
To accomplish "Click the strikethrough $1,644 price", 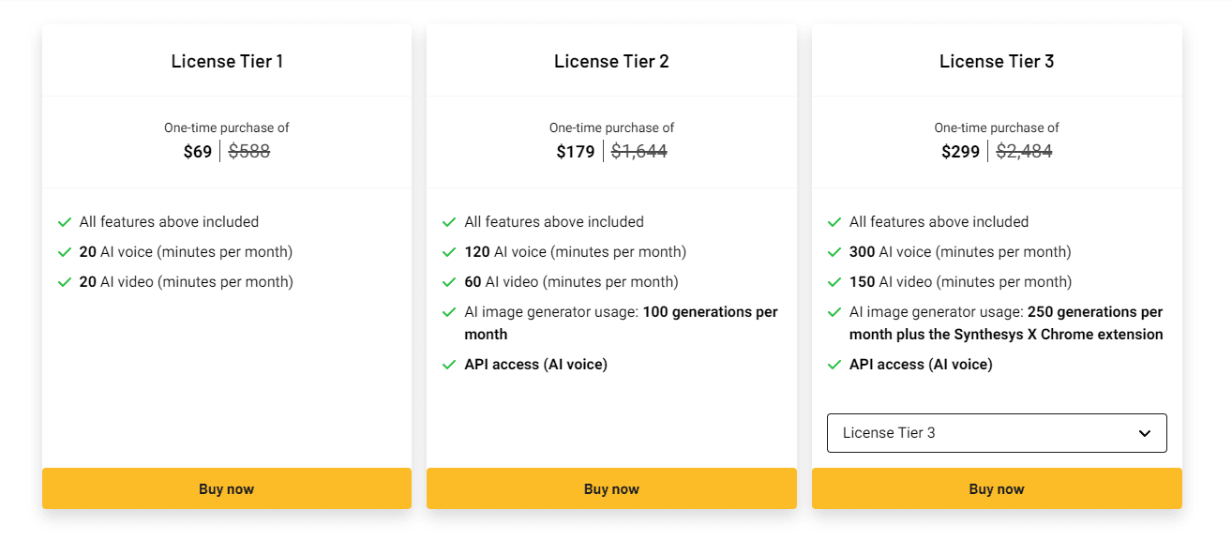I will point(639,151).
